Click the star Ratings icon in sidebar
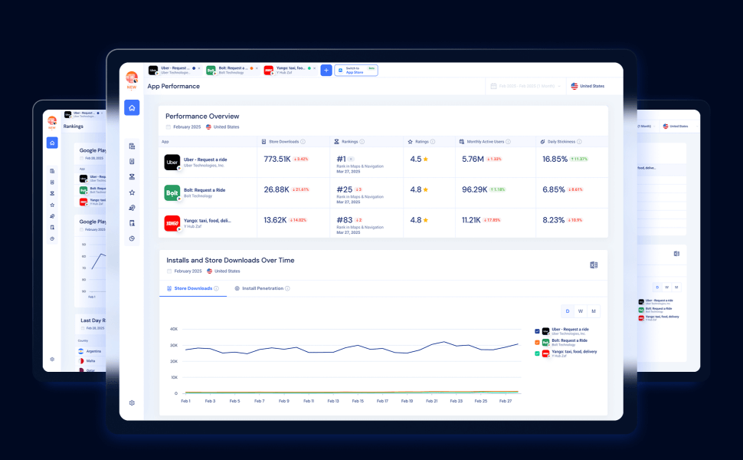The height and width of the screenshot is (460, 743). 132,192
